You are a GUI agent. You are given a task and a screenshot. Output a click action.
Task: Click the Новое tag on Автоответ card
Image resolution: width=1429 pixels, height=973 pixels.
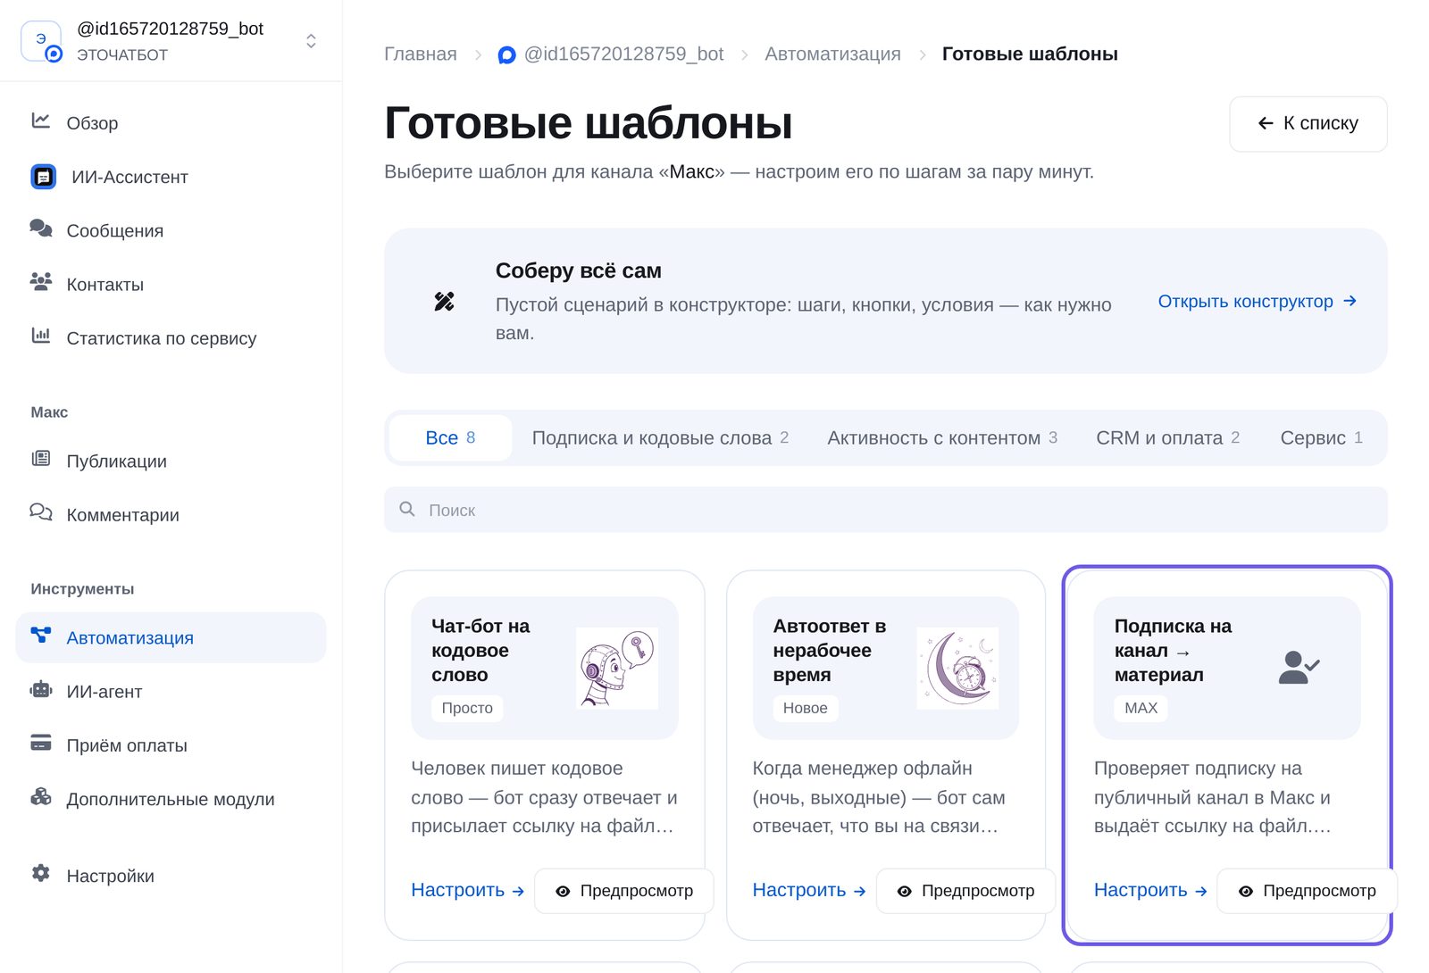click(x=805, y=708)
